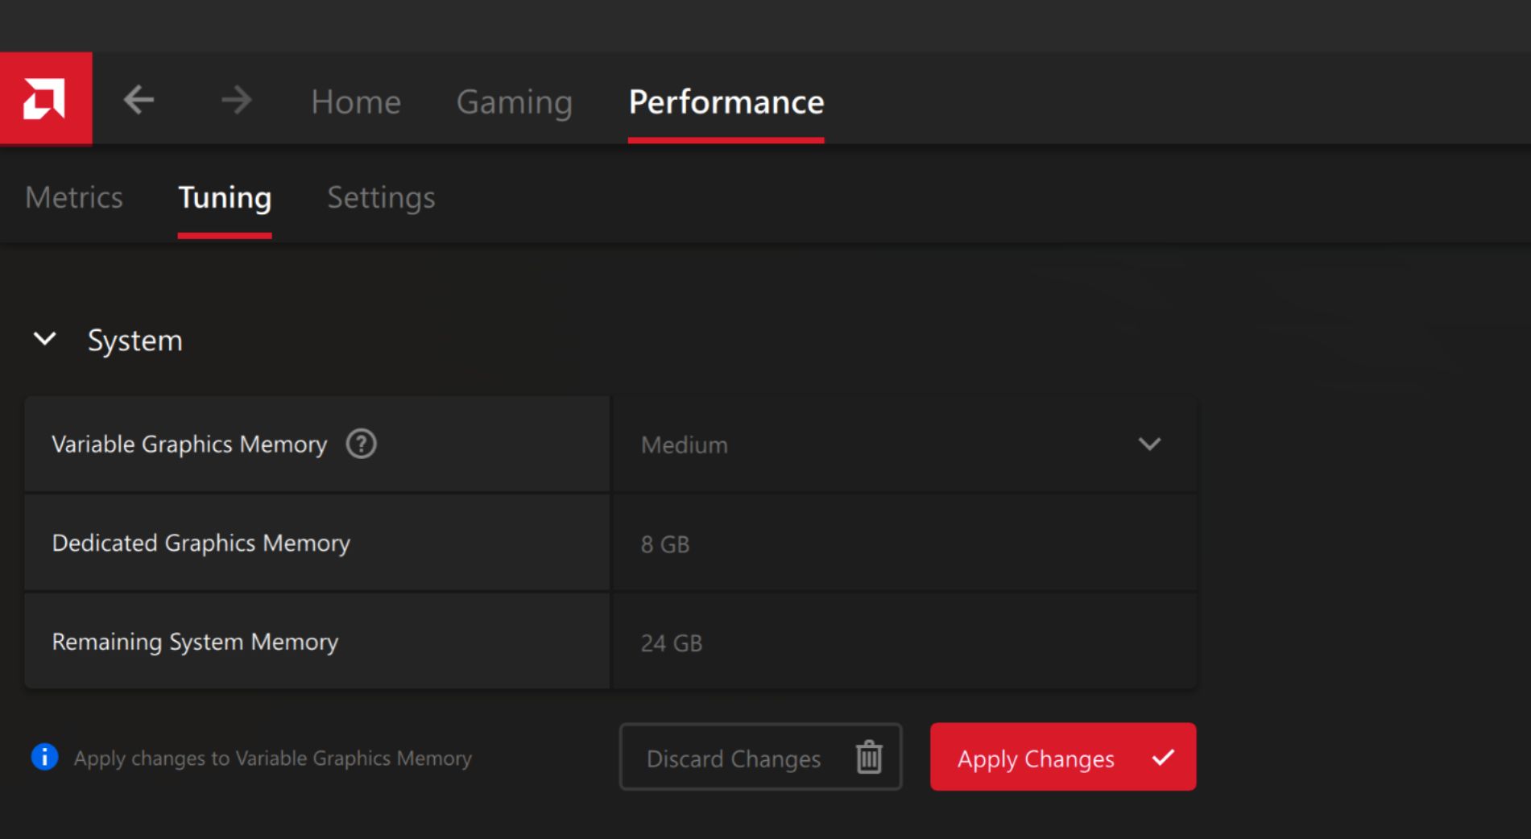The height and width of the screenshot is (839, 1531).
Task: Click the 8 GB dedicated memory value
Action: coord(665,545)
